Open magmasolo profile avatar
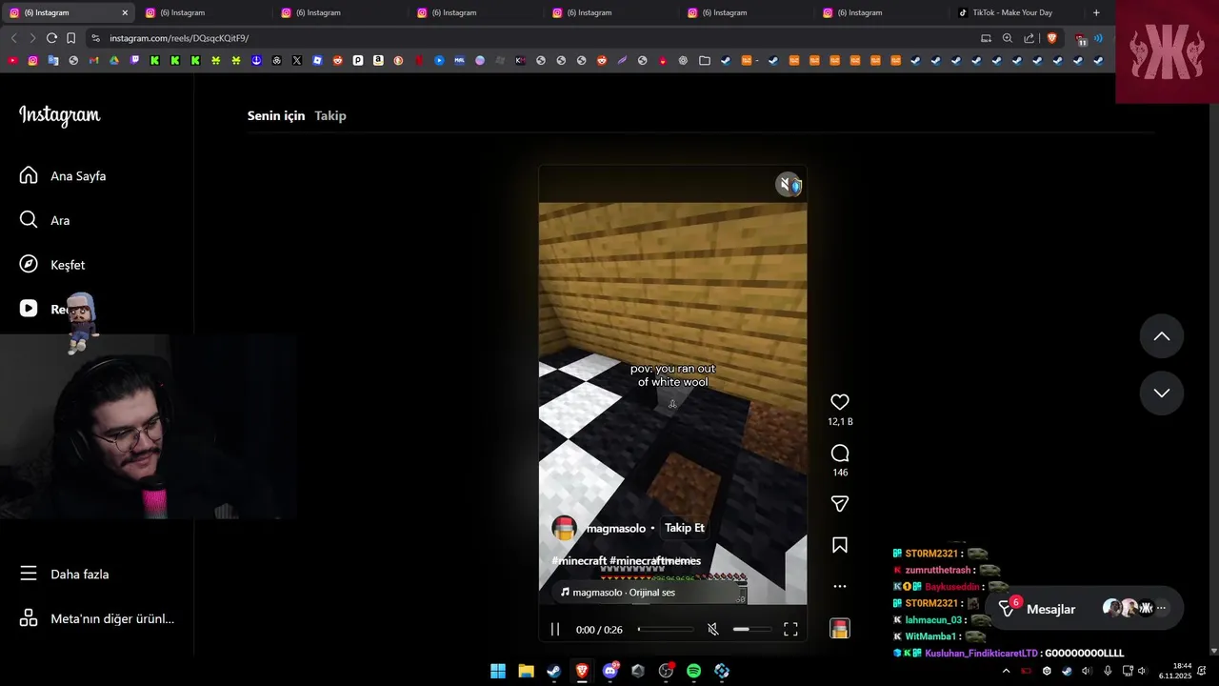 point(565,529)
